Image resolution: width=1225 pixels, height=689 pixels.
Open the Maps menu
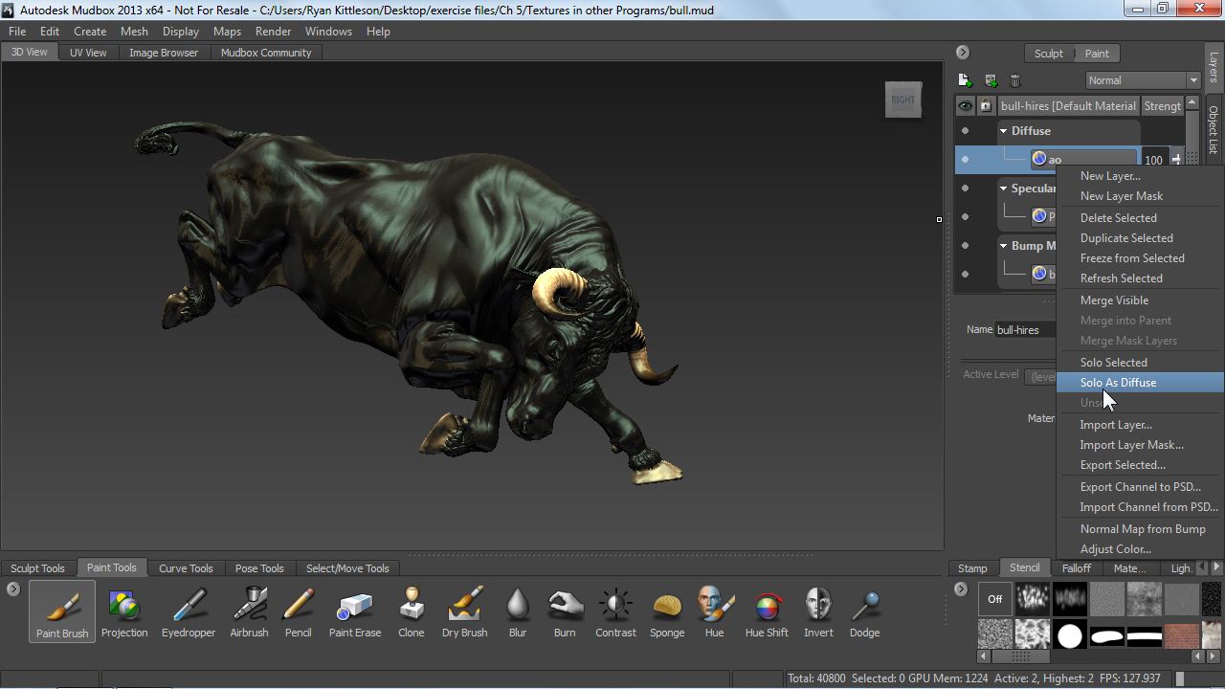(227, 32)
